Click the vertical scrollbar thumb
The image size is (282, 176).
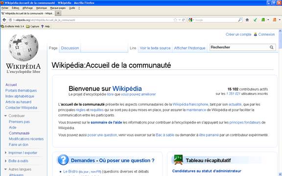point(280,41)
